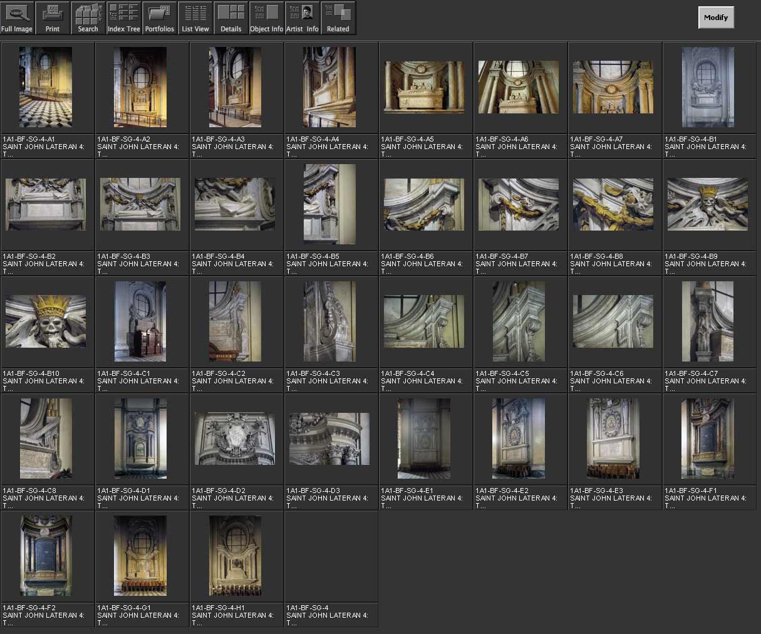Open Related items
The height and width of the screenshot is (634, 761).
338,18
